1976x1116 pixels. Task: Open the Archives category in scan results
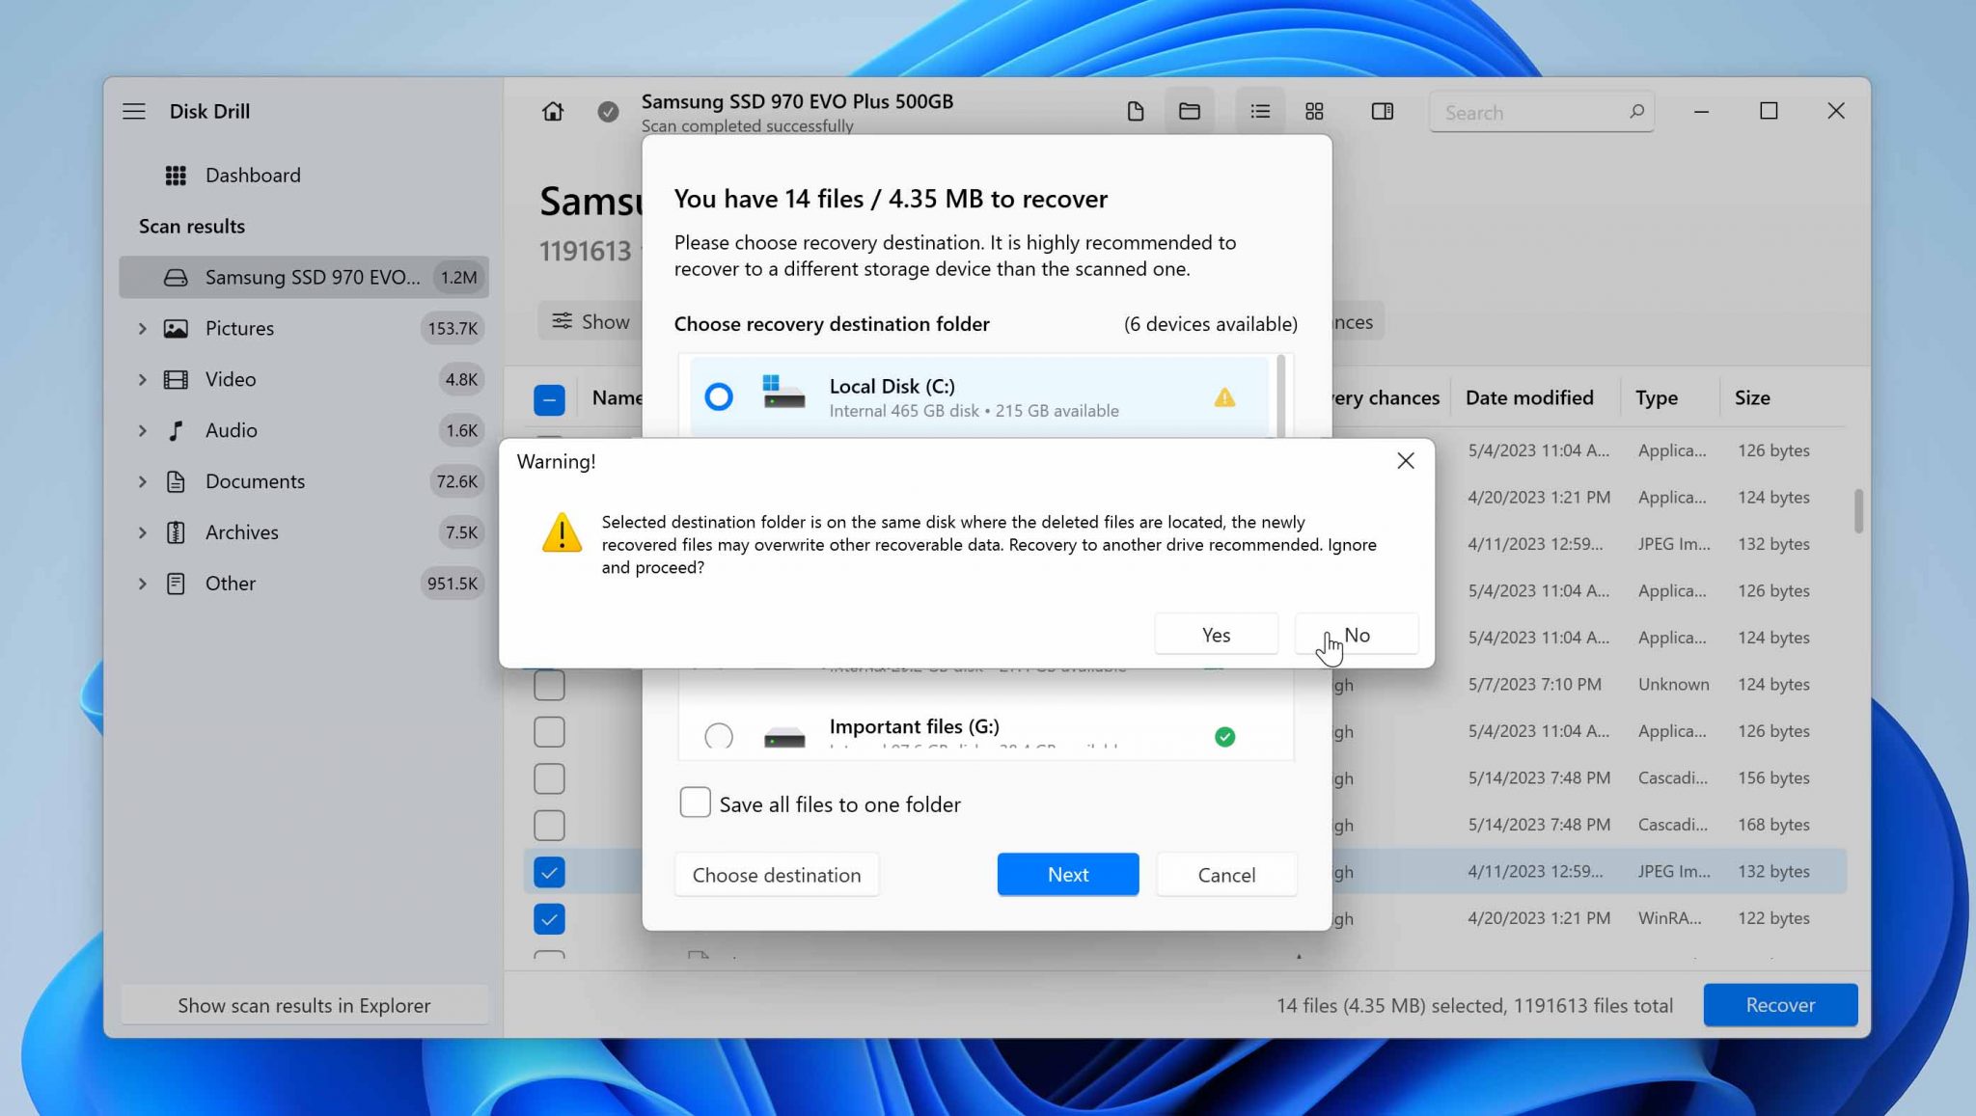click(x=242, y=531)
